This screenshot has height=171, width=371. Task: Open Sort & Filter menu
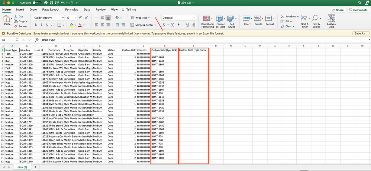coord(305,22)
